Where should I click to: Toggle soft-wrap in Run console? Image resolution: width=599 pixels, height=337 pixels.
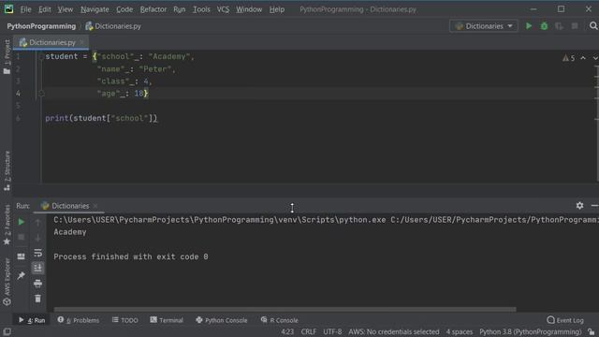tap(37, 253)
